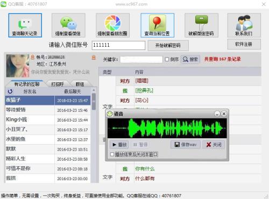Click the 搜索 magnifier button
The image size is (269, 199).
190,59
